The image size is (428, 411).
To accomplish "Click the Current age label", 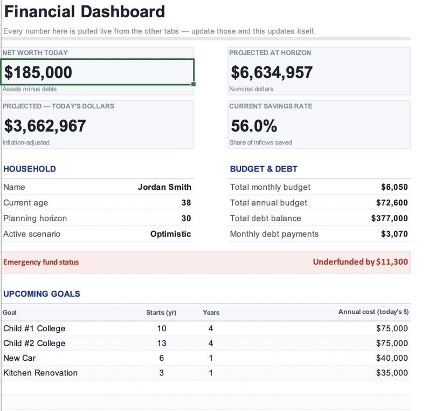I will click(26, 203).
